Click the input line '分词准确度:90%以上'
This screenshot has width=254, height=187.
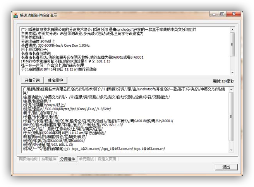tap(38, 41)
